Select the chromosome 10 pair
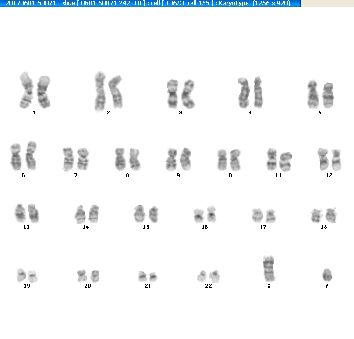 pyautogui.click(x=229, y=160)
